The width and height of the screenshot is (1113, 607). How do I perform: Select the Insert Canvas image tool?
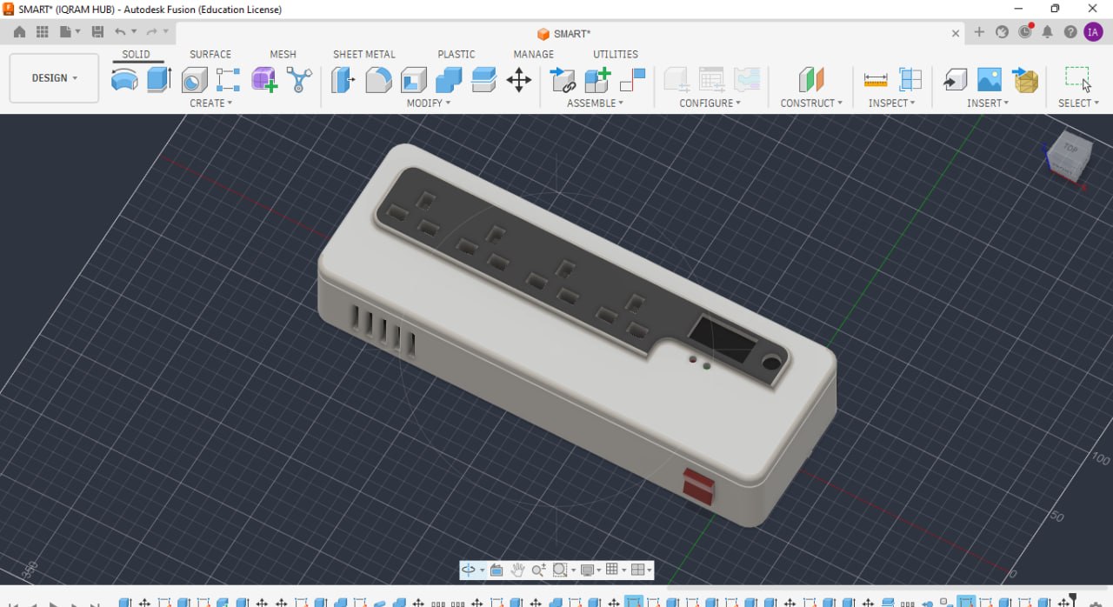[990, 80]
